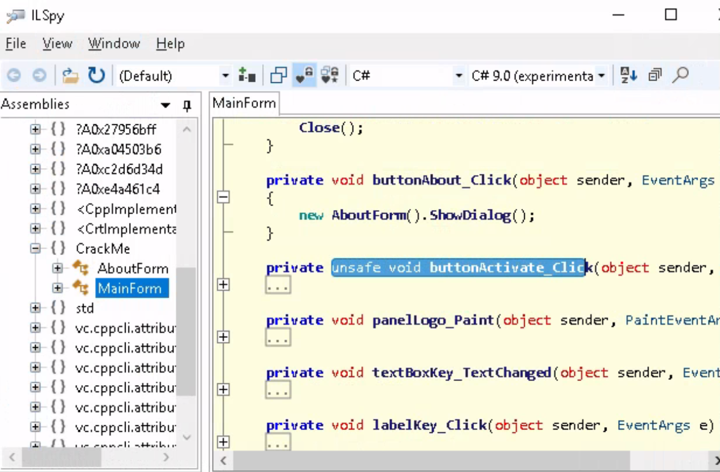
Task: Click the Manage assembly lists icon
Action: [247, 75]
